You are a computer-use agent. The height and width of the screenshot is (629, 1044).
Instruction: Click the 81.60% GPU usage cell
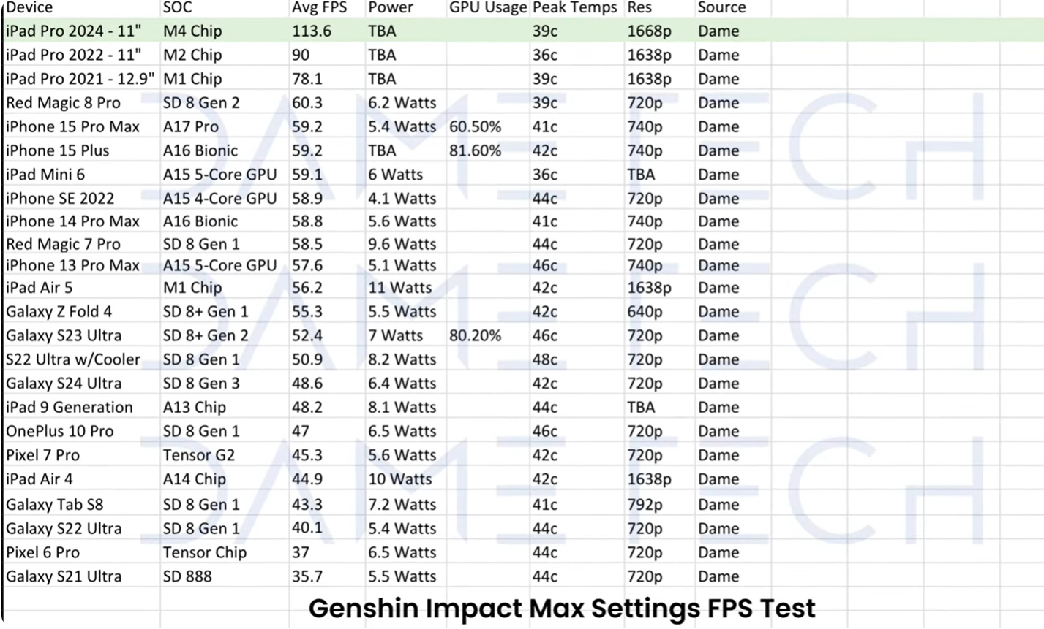[x=476, y=151]
